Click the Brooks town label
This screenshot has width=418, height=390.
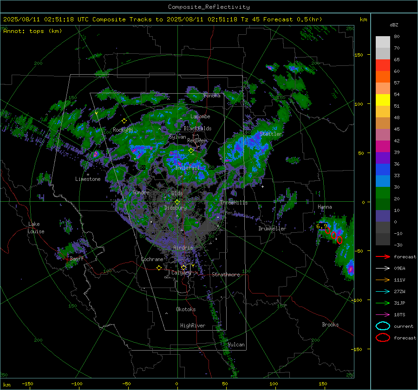(x=330, y=325)
